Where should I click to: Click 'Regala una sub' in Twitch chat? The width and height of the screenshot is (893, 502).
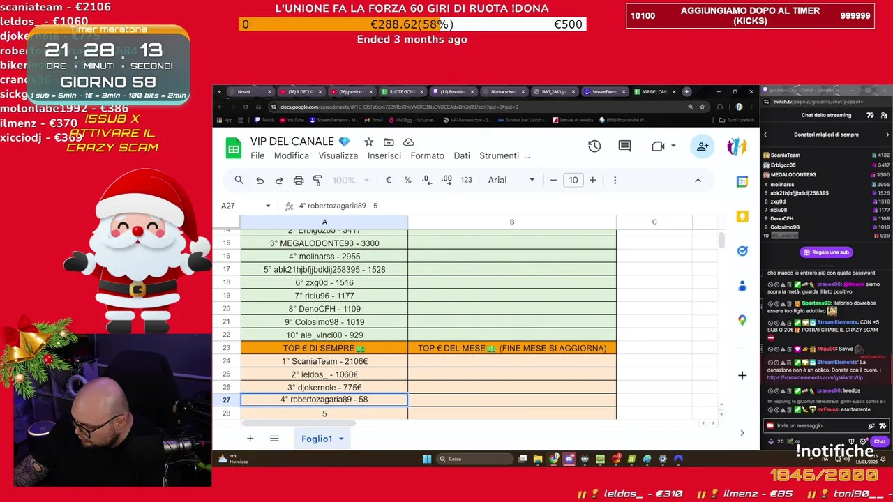coord(826,252)
